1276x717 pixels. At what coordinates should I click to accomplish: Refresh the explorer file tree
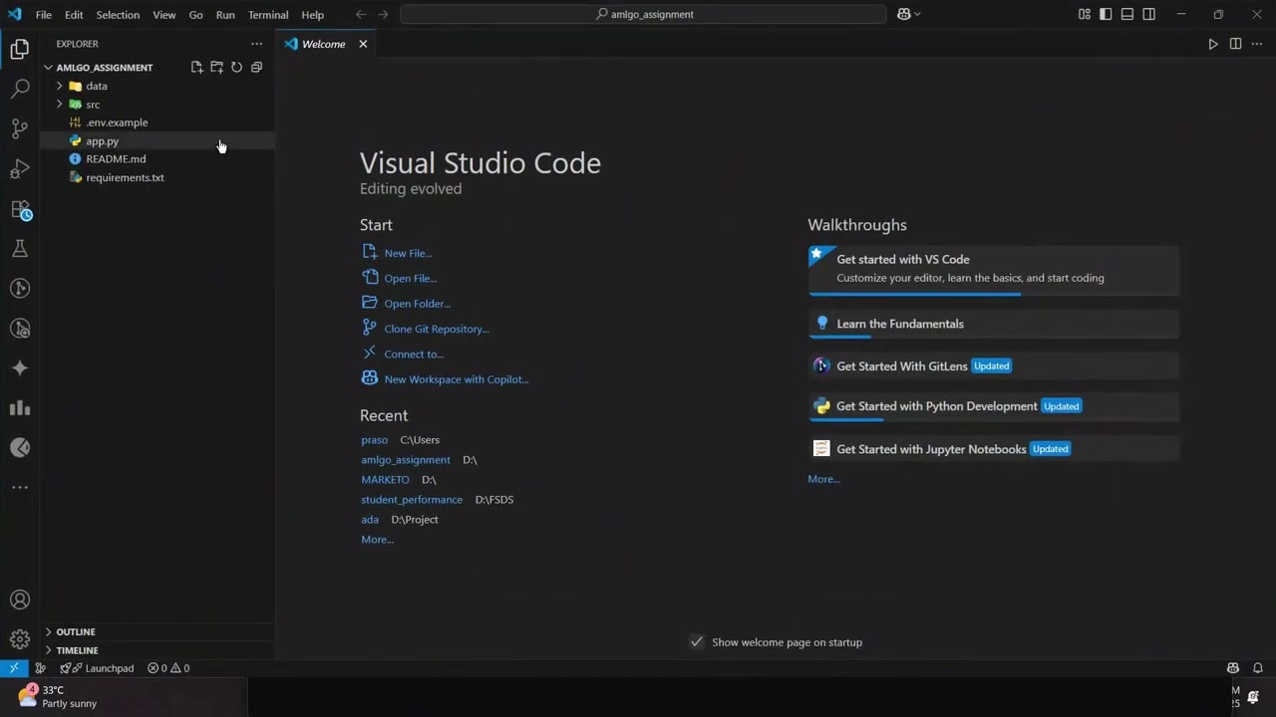point(236,67)
